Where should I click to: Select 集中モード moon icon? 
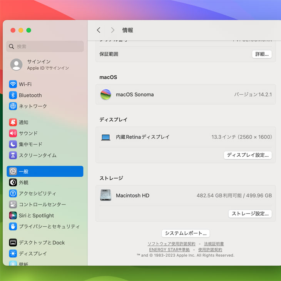[x=13, y=144]
